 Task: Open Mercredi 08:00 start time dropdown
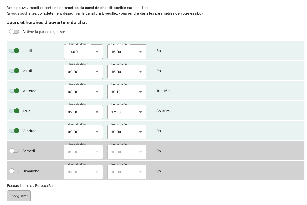pos(83,92)
